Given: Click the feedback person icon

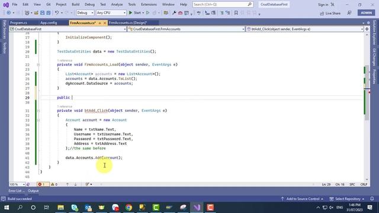Looking at the screenshot, I should pos(349,13).
